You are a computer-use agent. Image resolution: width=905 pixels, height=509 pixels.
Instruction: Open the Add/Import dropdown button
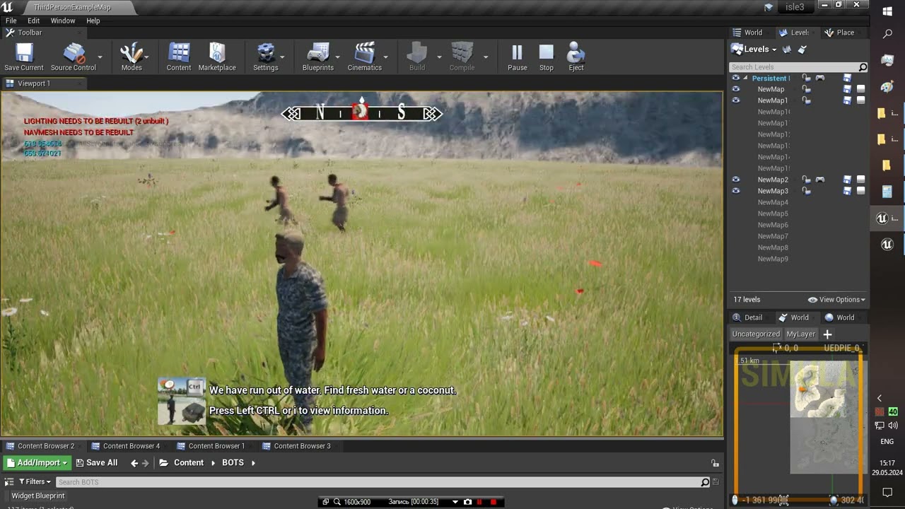pos(37,463)
